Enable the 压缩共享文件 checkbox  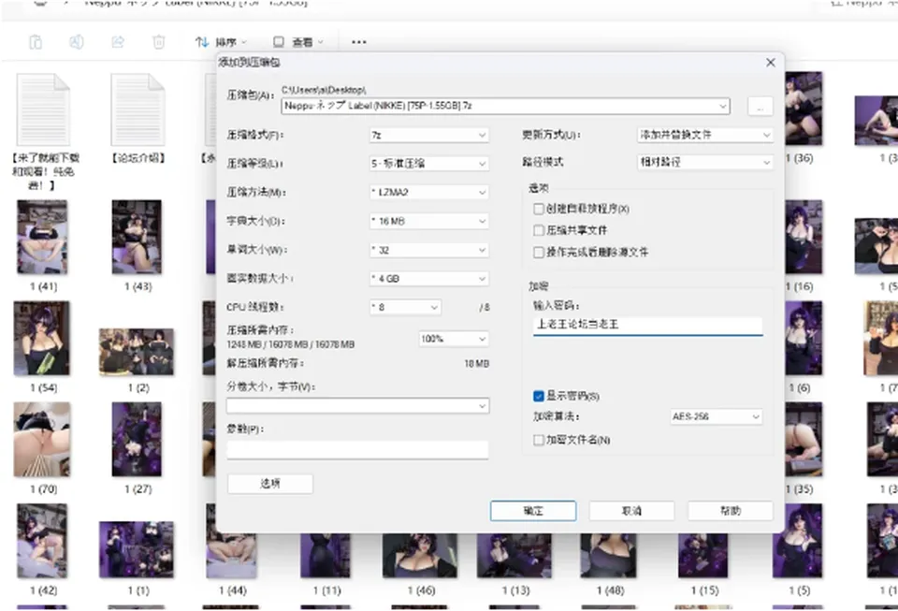[x=539, y=230]
